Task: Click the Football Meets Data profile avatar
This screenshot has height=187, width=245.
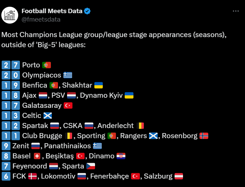Action: tap(10, 15)
